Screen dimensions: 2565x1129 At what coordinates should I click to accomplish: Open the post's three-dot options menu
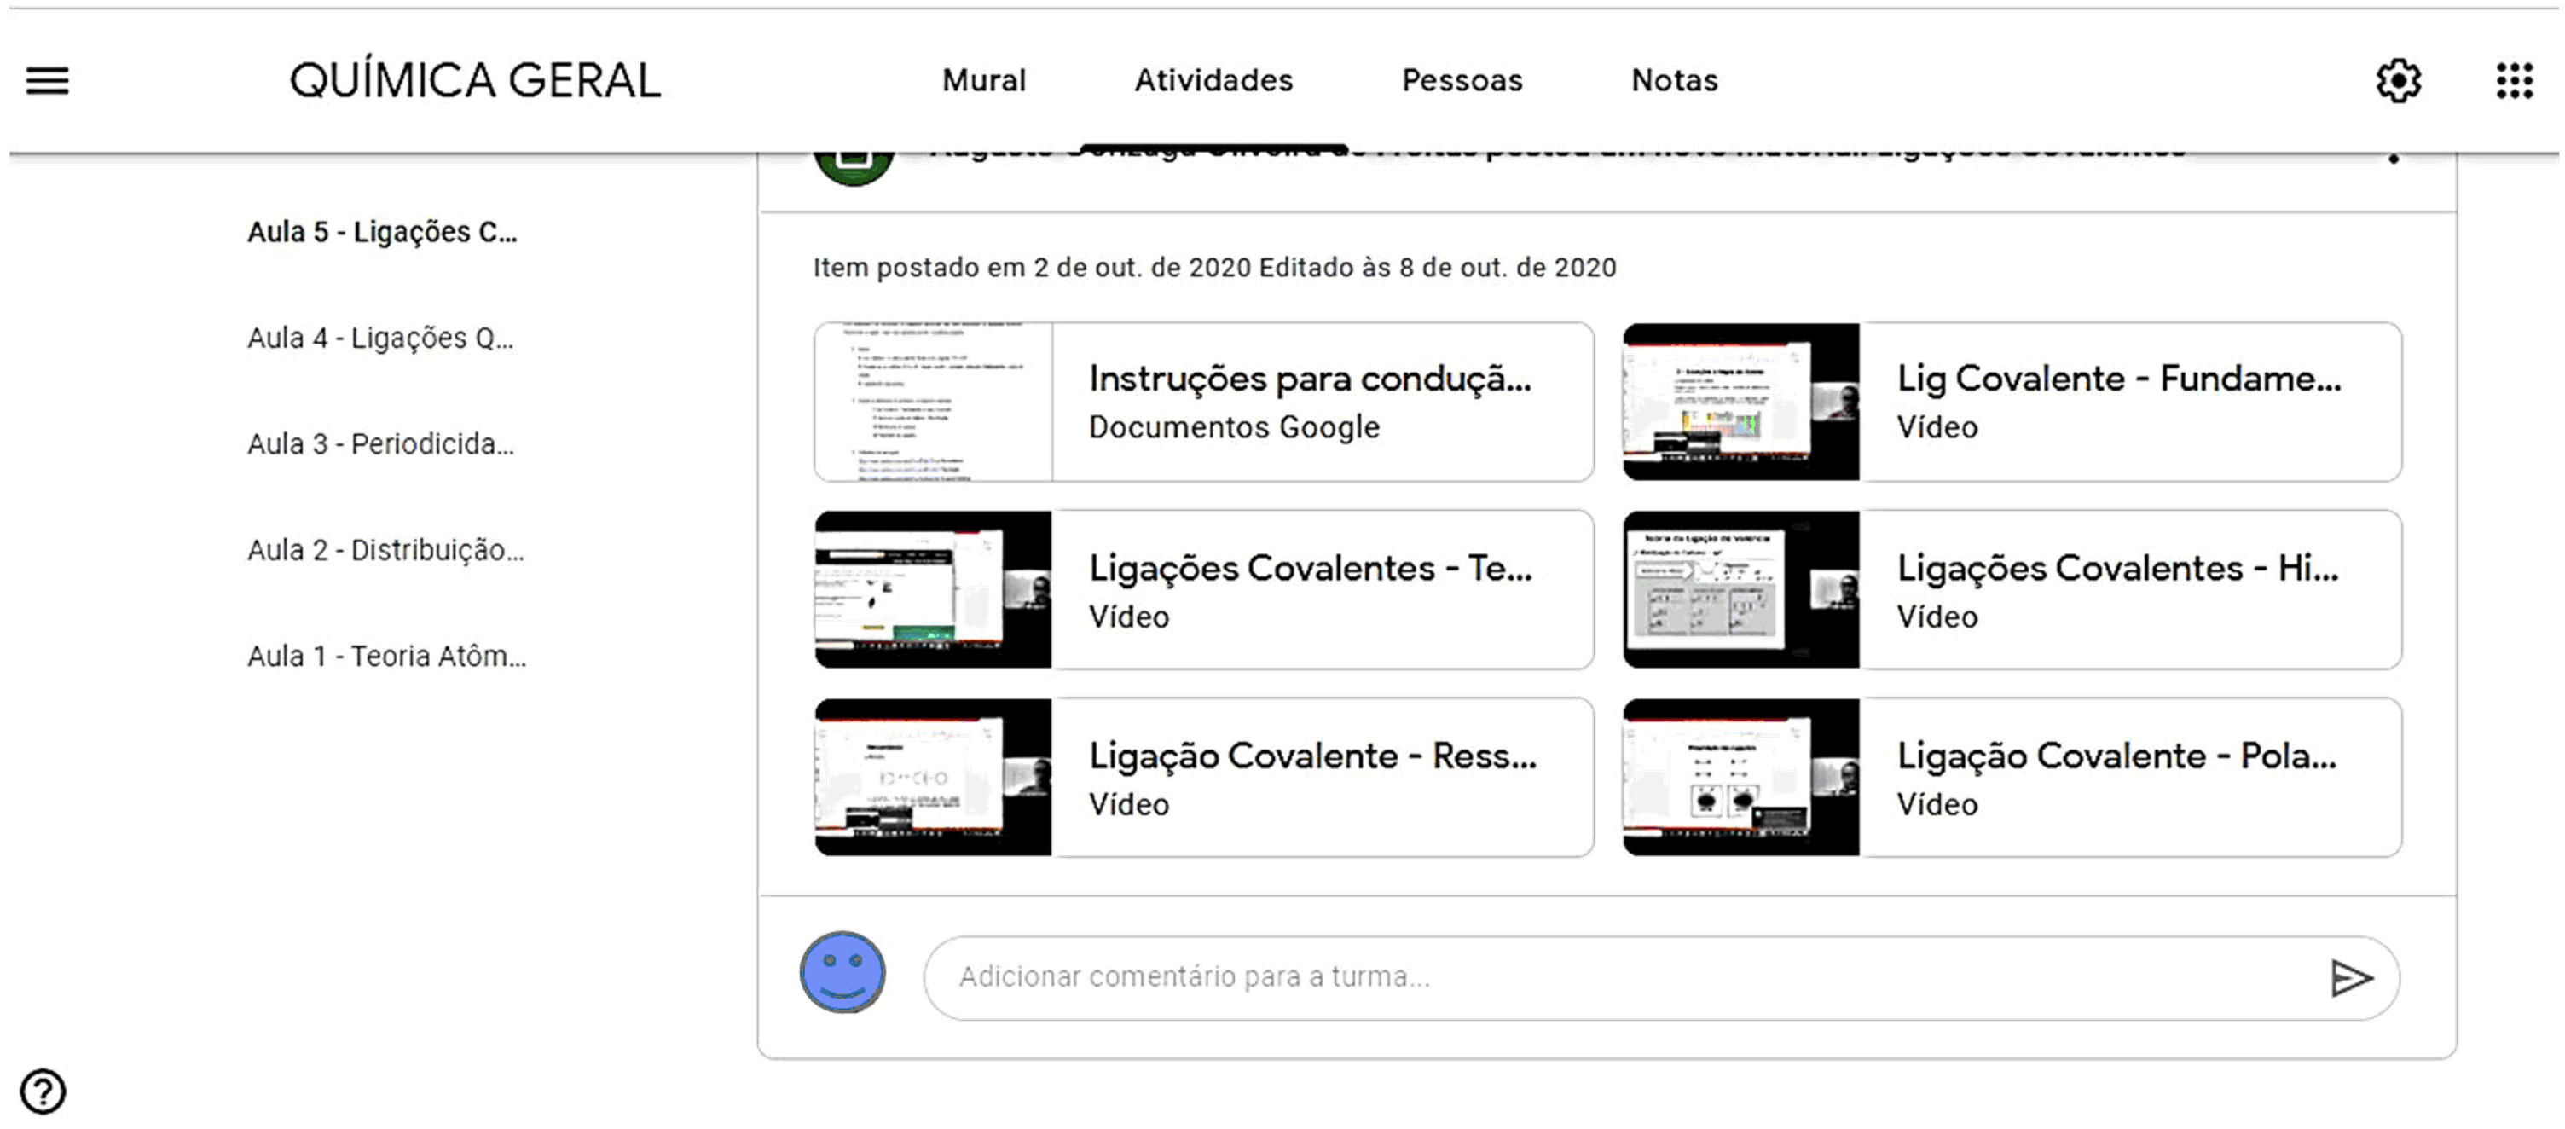click(x=2394, y=159)
